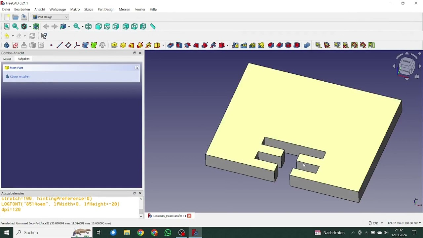Open the dimension units dropdown in the status bar
Screen dimensions: 423x238
point(404,223)
